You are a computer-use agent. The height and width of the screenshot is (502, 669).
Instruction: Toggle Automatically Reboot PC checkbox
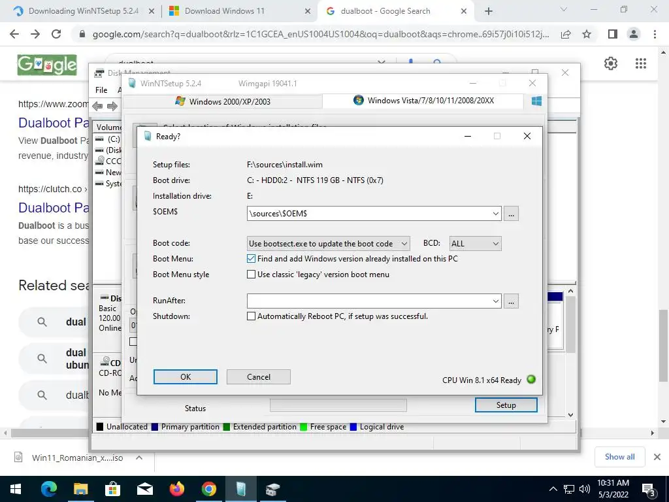tap(252, 316)
